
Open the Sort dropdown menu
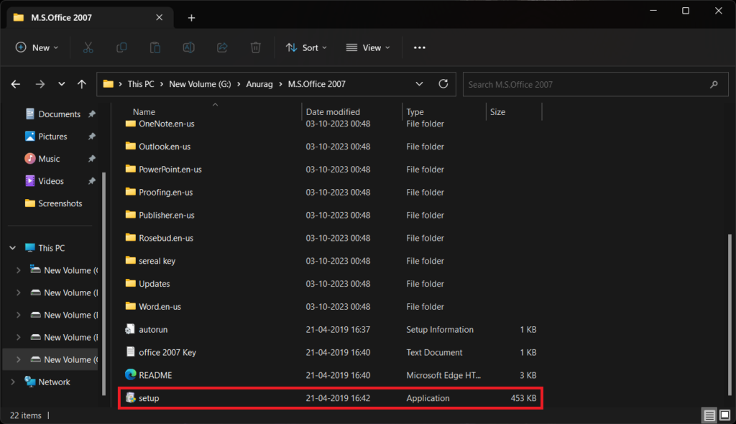coord(306,47)
